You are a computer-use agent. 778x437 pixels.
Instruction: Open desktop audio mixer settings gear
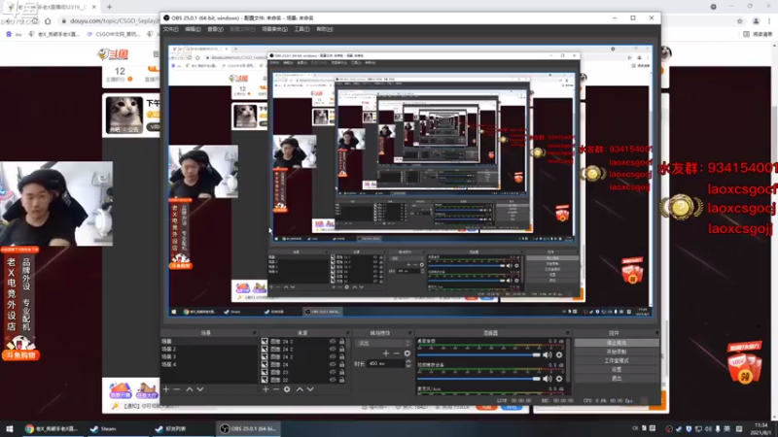coord(559,354)
